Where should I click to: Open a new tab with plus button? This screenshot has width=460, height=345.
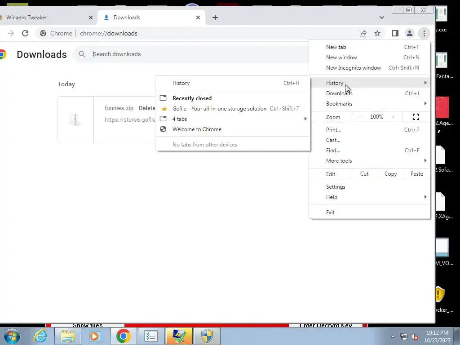(215, 18)
